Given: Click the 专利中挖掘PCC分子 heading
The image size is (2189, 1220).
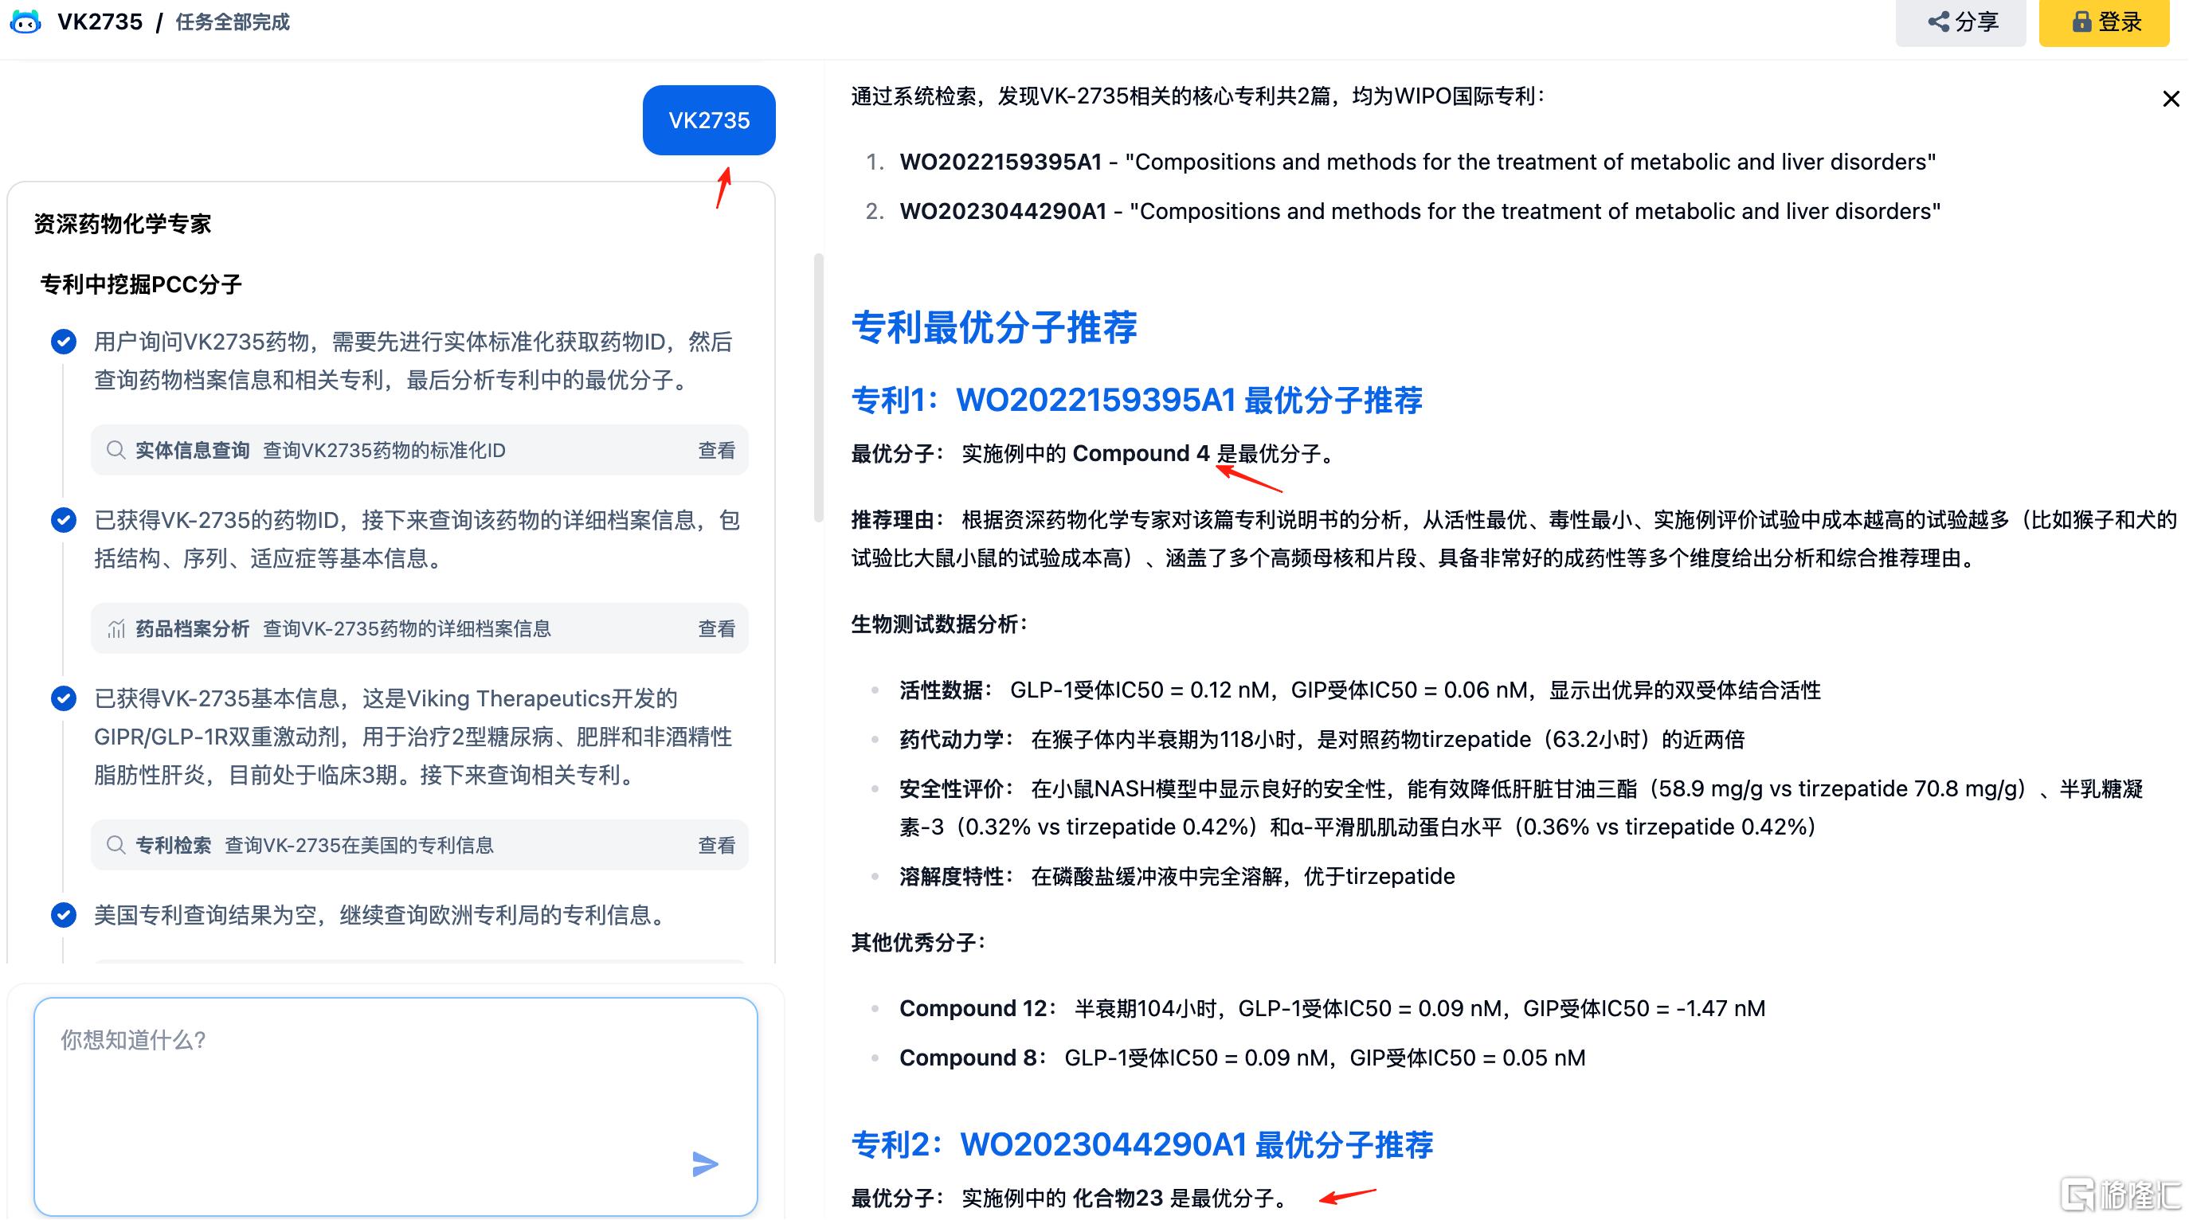Looking at the screenshot, I should pyautogui.click(x=141, y=284).
